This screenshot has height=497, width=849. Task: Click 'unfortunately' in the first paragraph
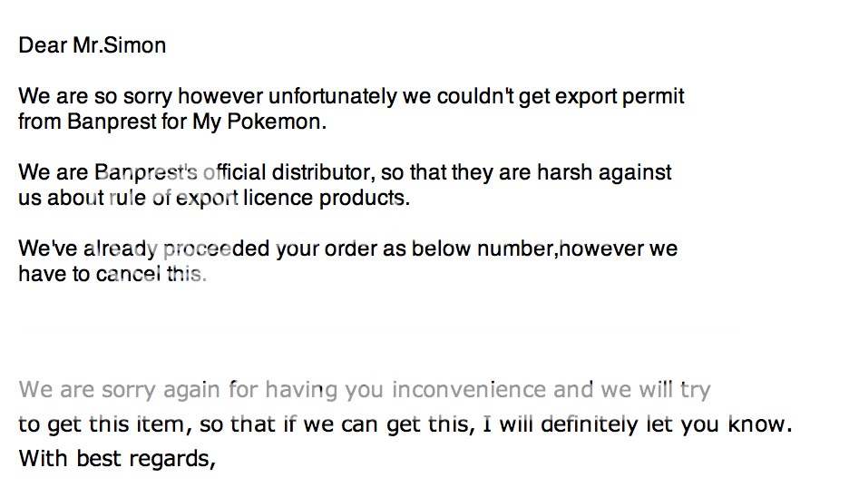pyautogui.click(x=333, y=97)
